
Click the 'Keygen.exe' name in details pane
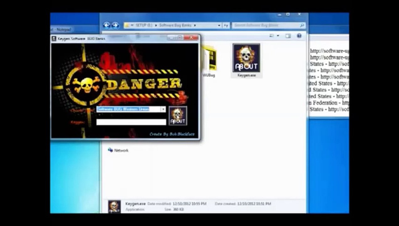click(x=136, y=204)
